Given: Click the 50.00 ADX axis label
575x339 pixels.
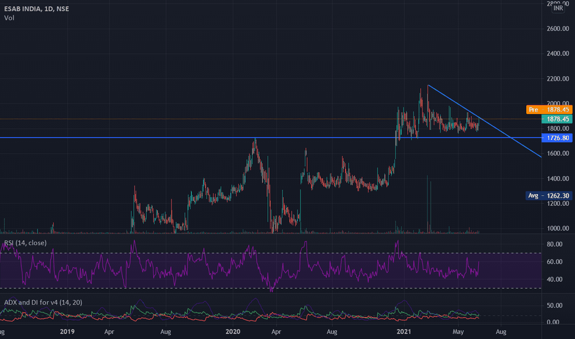Looking at the screenshot, I should point(555,305).
